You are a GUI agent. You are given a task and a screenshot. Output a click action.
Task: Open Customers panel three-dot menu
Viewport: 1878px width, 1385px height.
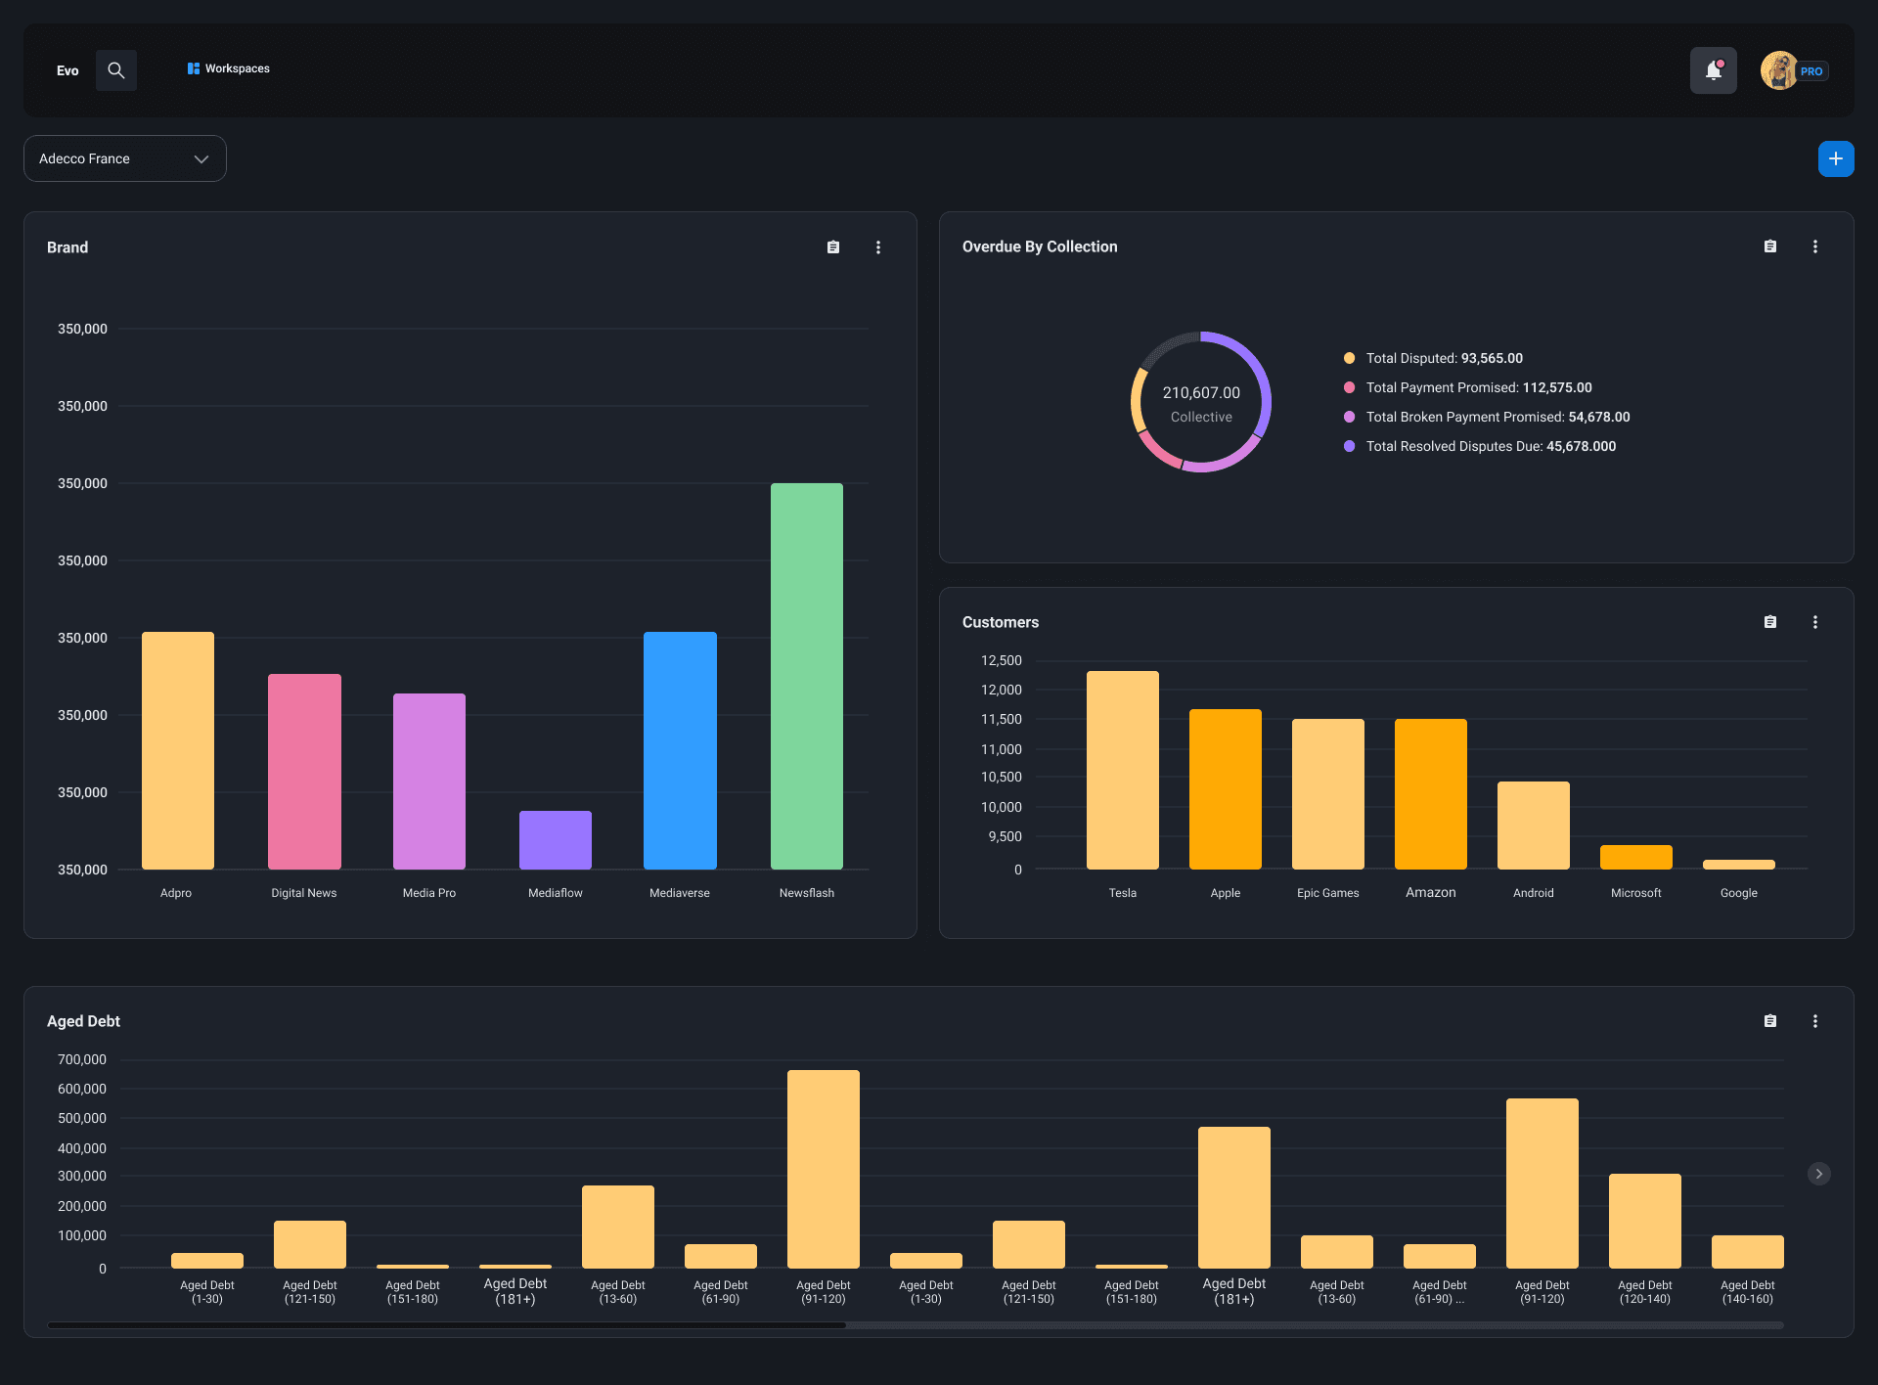(1815, 622)
